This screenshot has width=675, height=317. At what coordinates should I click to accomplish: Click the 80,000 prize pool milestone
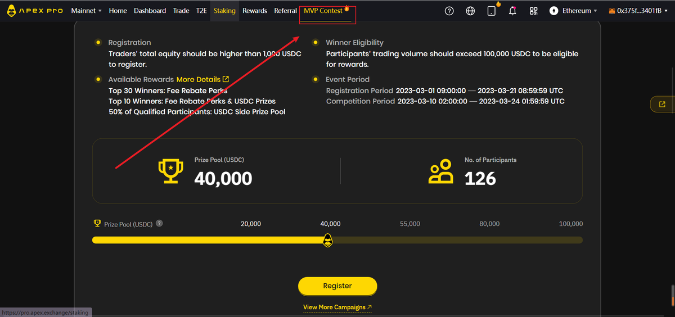click(489, 224)
